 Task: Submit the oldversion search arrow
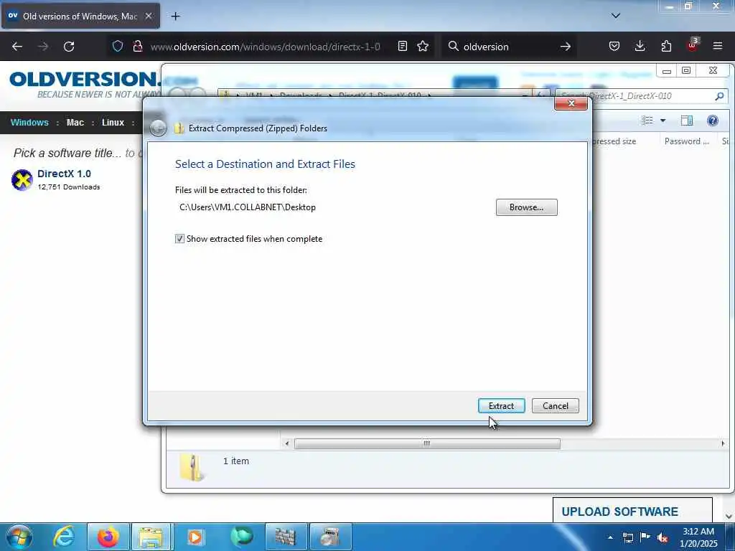(566, 47)
